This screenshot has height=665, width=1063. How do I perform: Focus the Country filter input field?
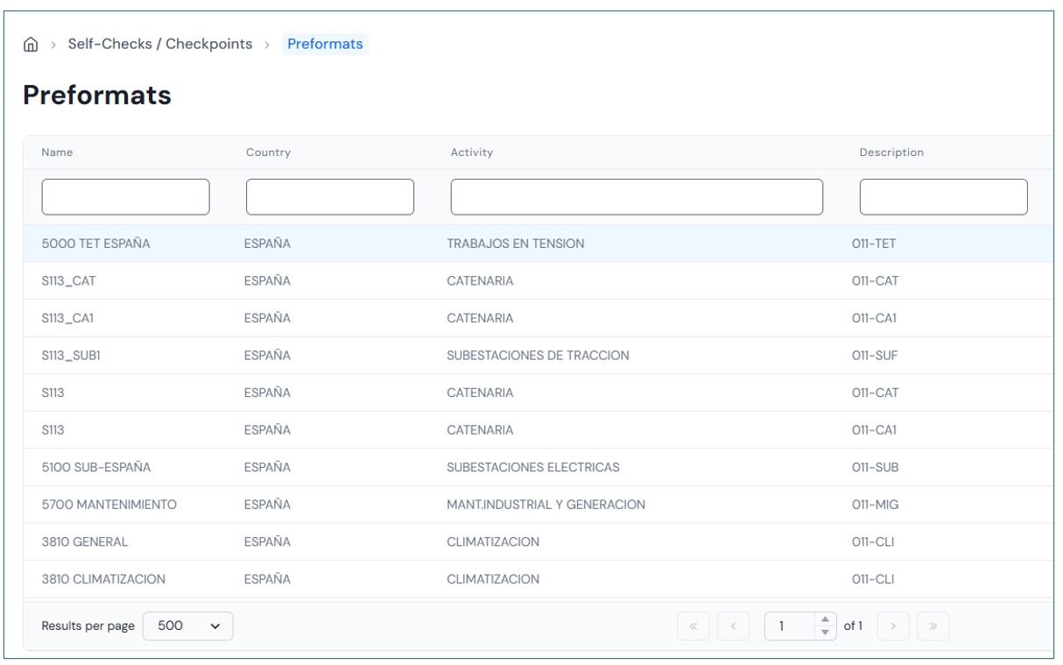coord(329,197)
